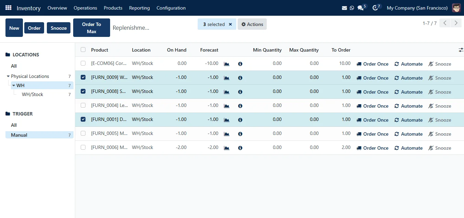464x218 pixels.
Task: Open forecast graph icon for FURN_0001 row
Action: [x=226, y=120]
